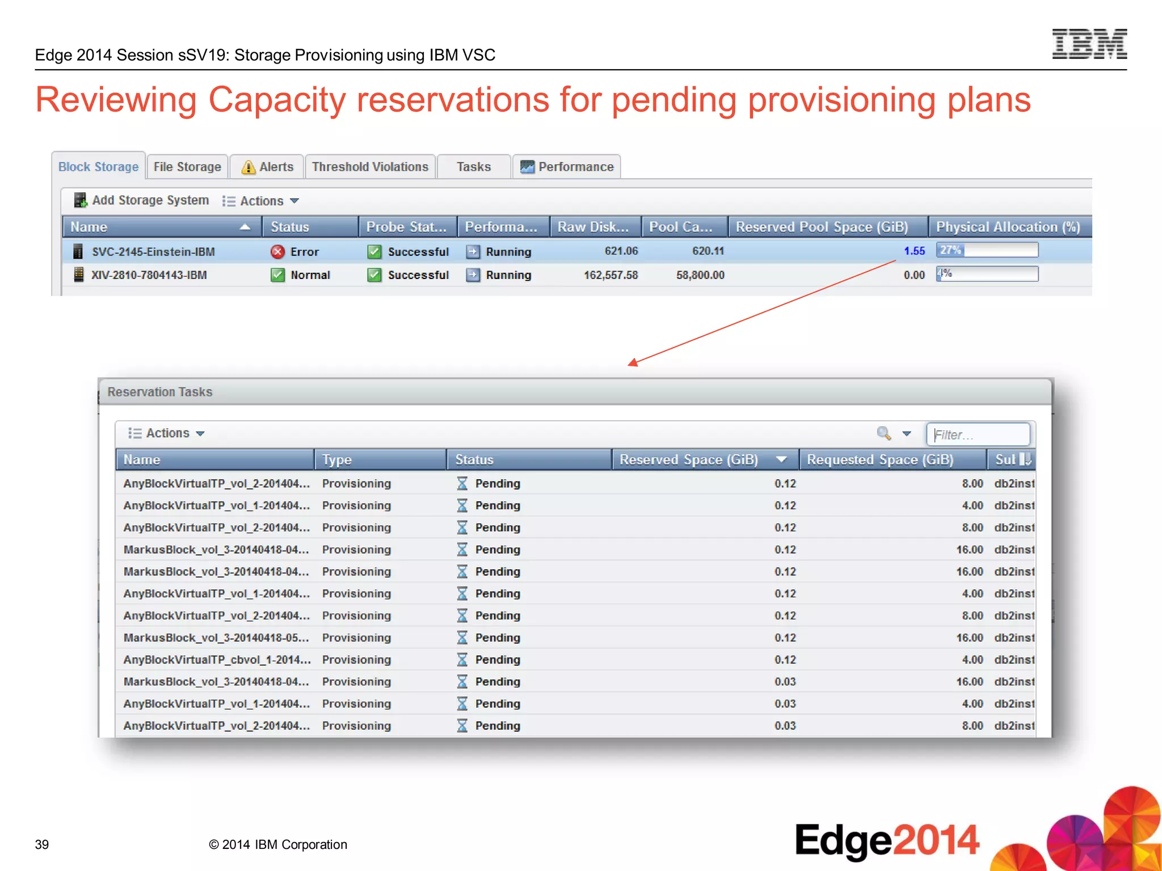
Task: Click the XIV physical allocation bar
Action: [987, 274]
